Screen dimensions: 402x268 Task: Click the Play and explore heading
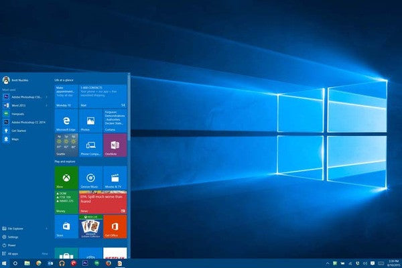[65, 161]
